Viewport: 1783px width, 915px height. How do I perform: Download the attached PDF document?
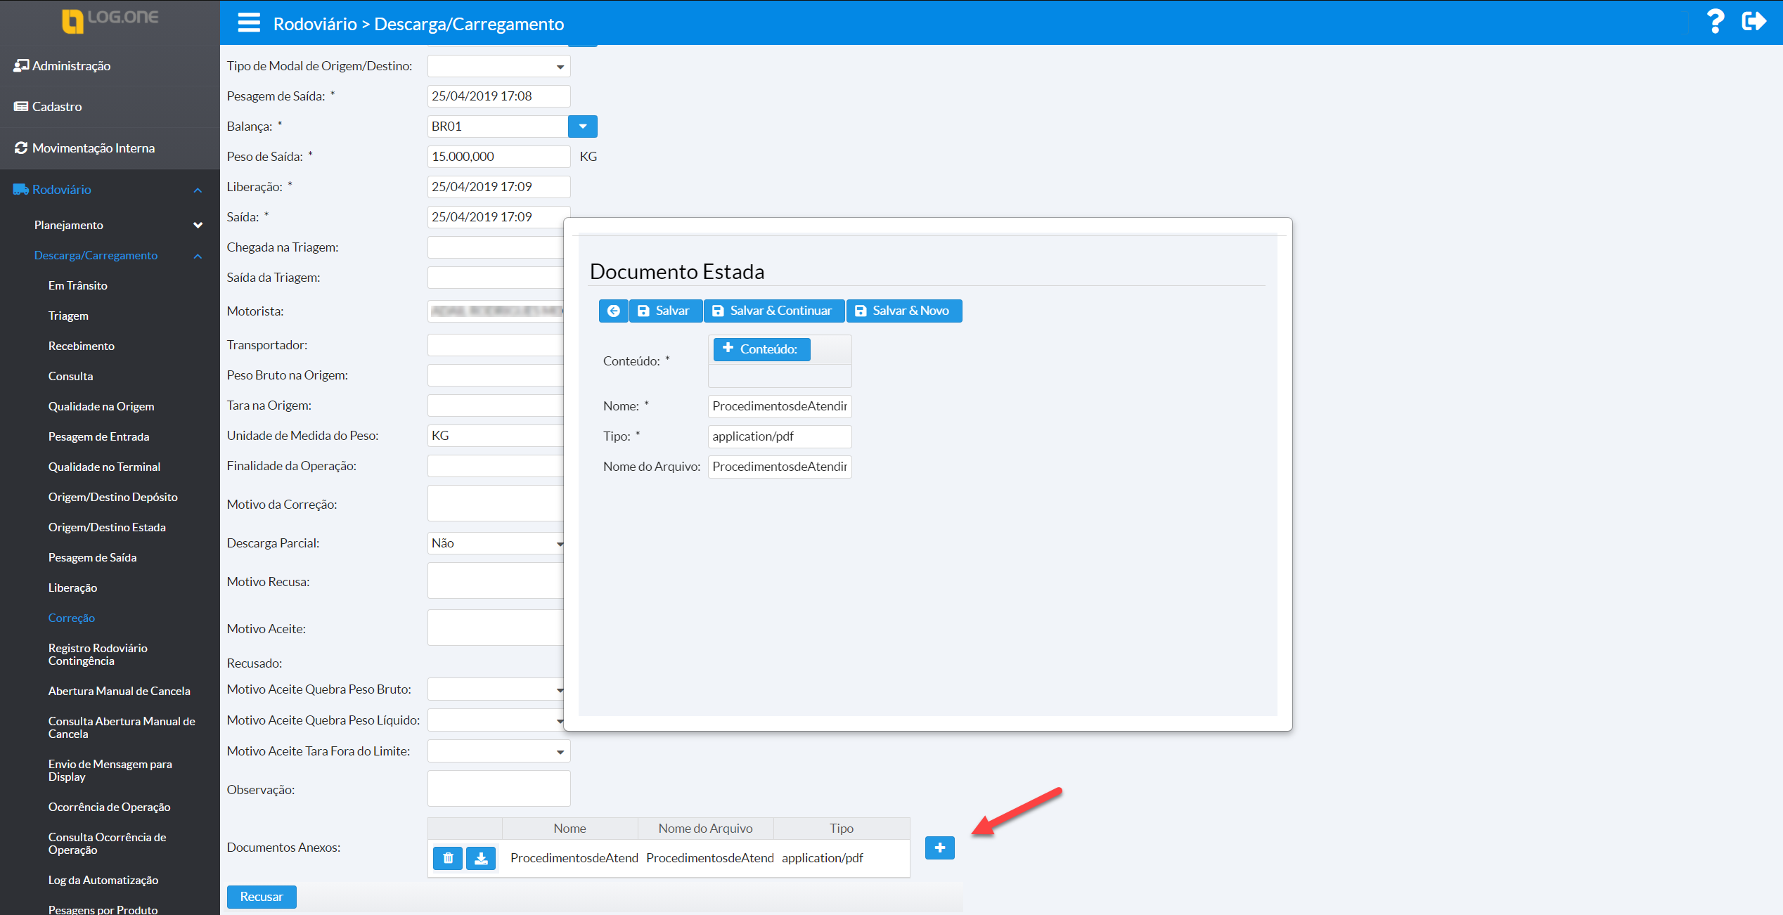(x=481, y=858)
